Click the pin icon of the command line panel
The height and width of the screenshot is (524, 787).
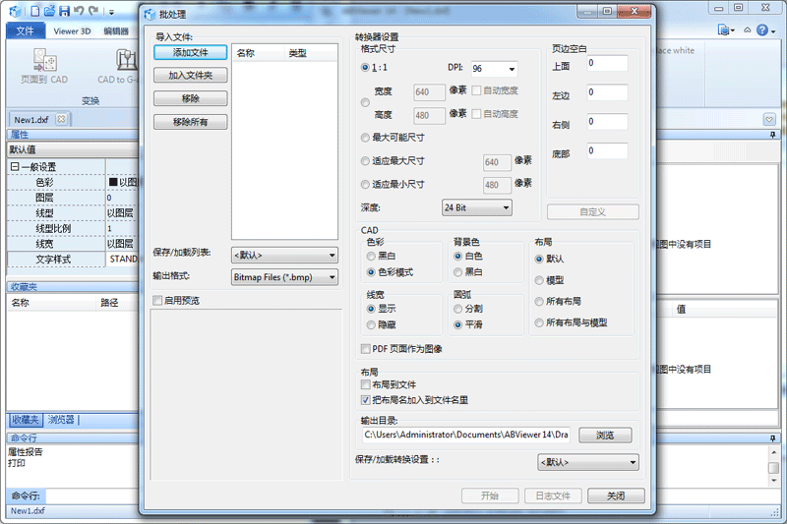coord(772,438)
